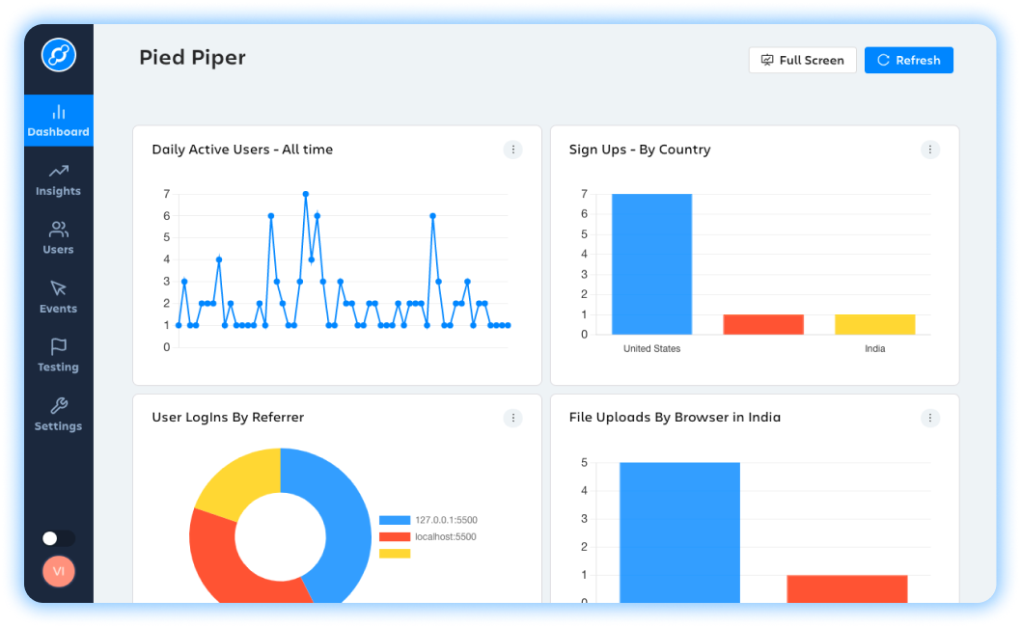Navigate to Events in the sidebar
1021x627 pixels.
pos(59,297)
